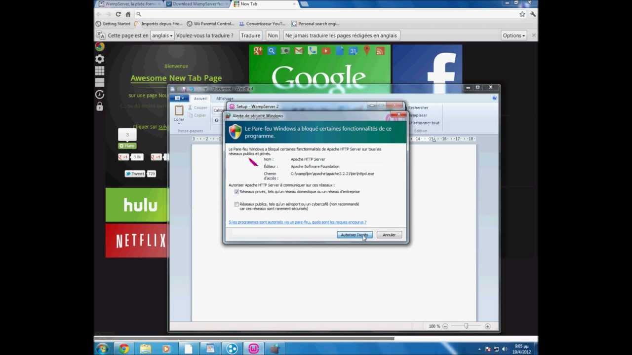
Task: Click the Tweet button
Action: tap(135, 174)
